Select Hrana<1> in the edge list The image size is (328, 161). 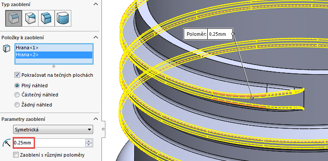point(54,48)
